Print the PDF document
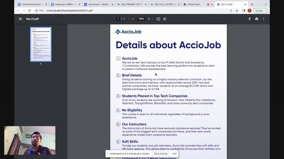Viewport: 284px width, 159px height. (256, 19)
